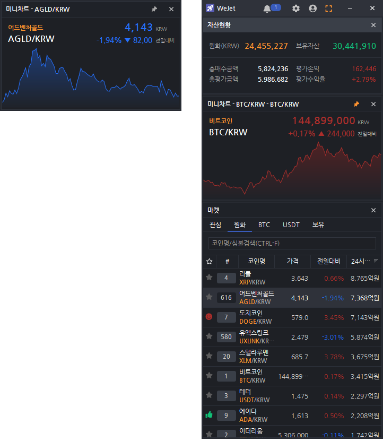Switch to the USDT market tab
Image resolution: width=383 pixels, height=441 pixels.
[x=291, y=224]
